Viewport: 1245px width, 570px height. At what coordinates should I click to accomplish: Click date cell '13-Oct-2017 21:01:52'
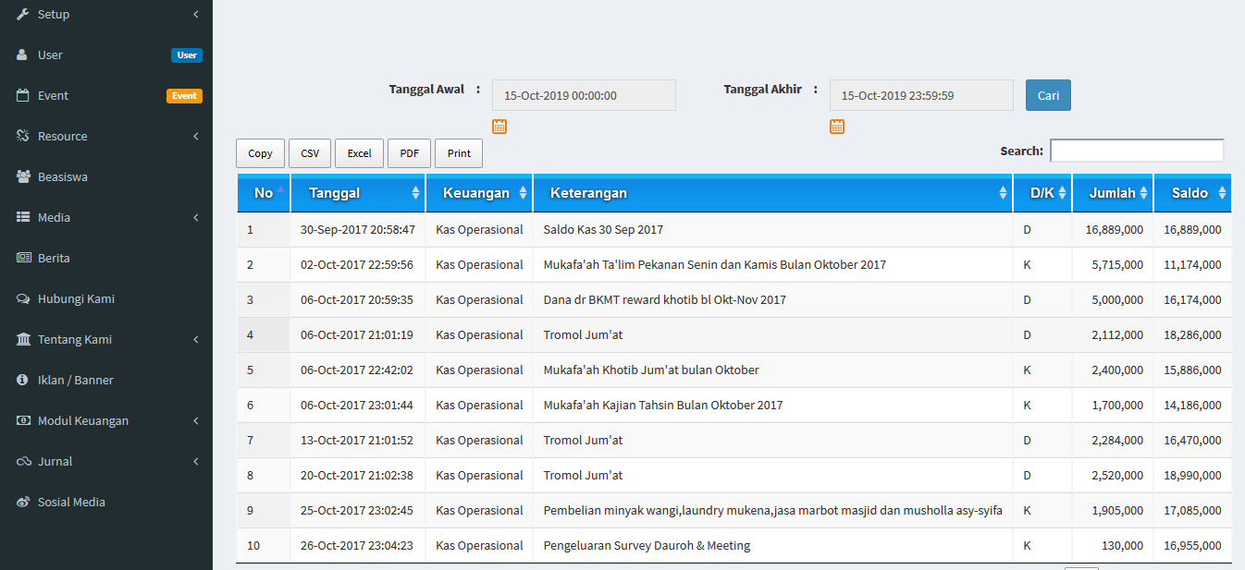357,440
